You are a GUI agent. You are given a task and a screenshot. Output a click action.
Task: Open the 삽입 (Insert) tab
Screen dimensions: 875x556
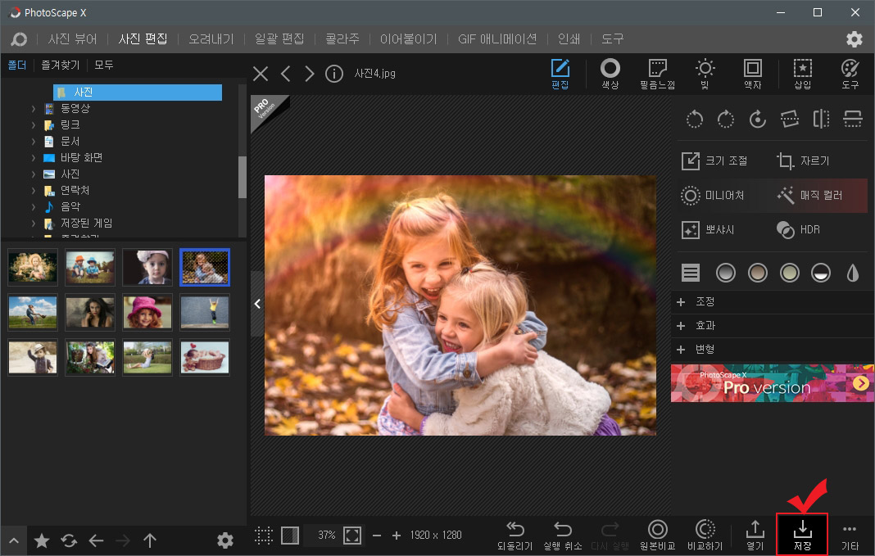[802, 74]
